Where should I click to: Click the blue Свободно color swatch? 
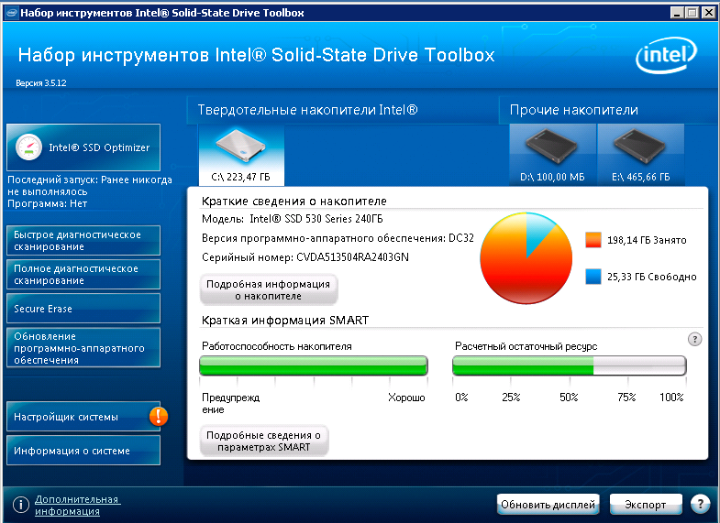593,277
